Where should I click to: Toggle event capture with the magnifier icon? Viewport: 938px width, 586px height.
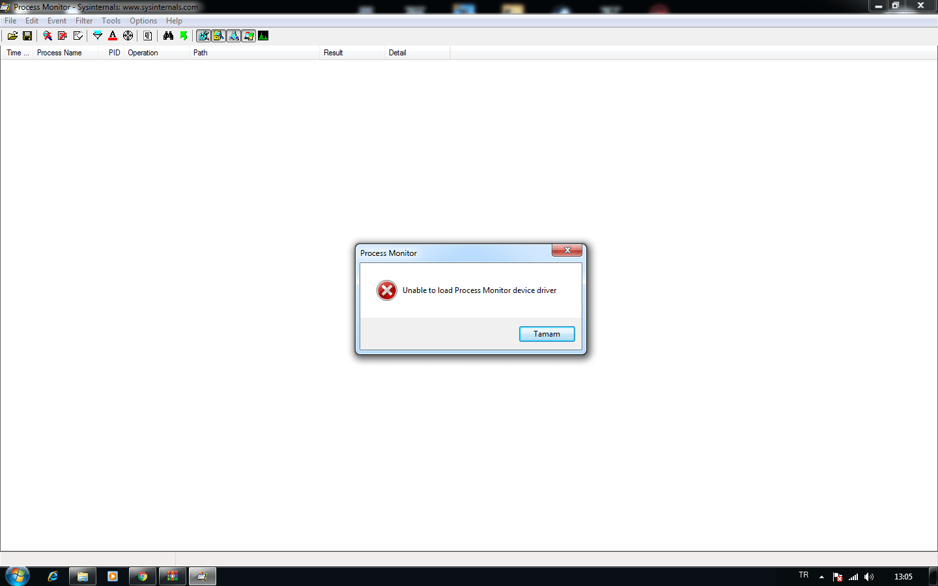point(48,36)
